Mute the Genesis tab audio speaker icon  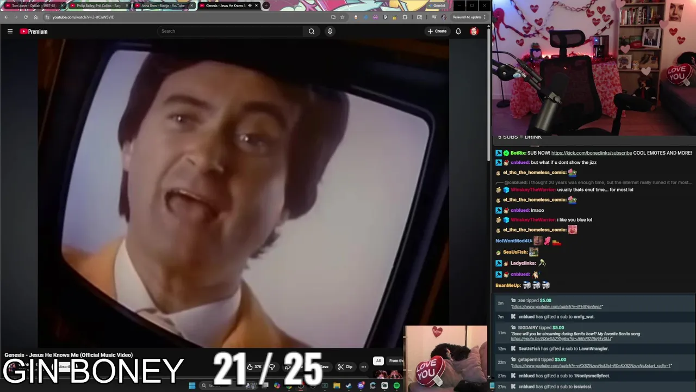pos(250,5)
